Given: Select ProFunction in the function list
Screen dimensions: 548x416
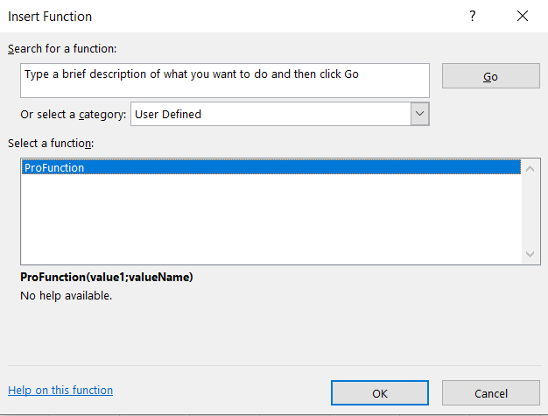Looking at the screenshot, I should (271, 167).
